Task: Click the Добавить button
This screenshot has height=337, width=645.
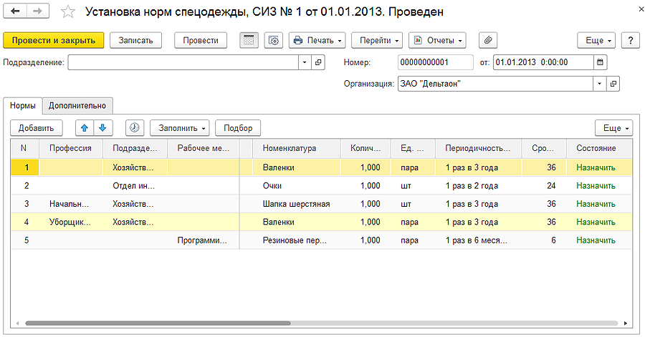Action: pos(37,128)
